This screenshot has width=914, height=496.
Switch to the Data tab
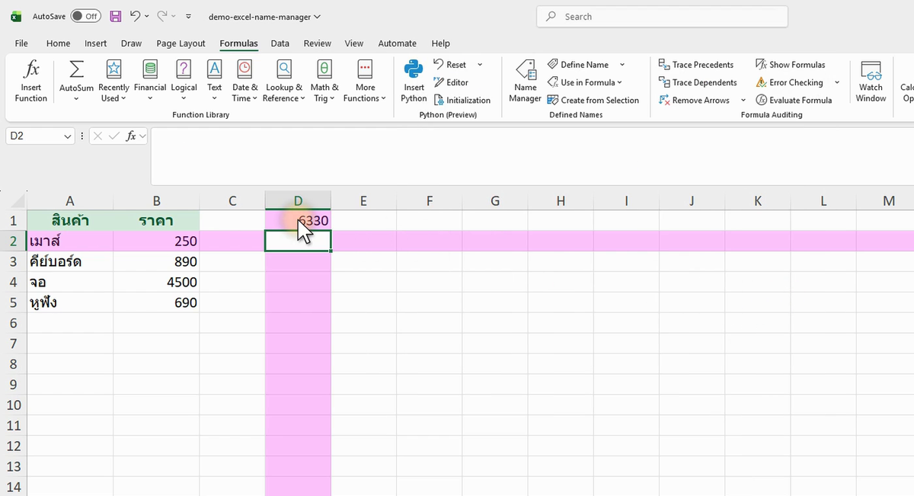pos(280,43)
